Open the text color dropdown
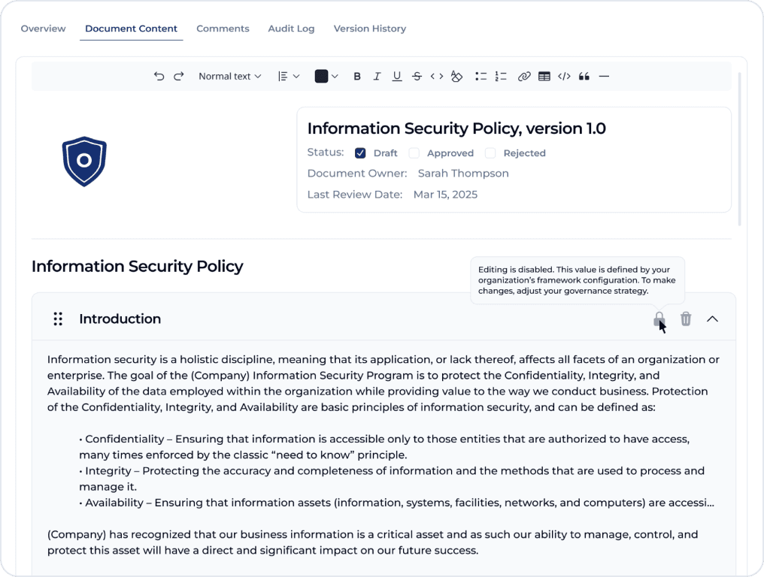The image size is (764, 577). [326, 76]
